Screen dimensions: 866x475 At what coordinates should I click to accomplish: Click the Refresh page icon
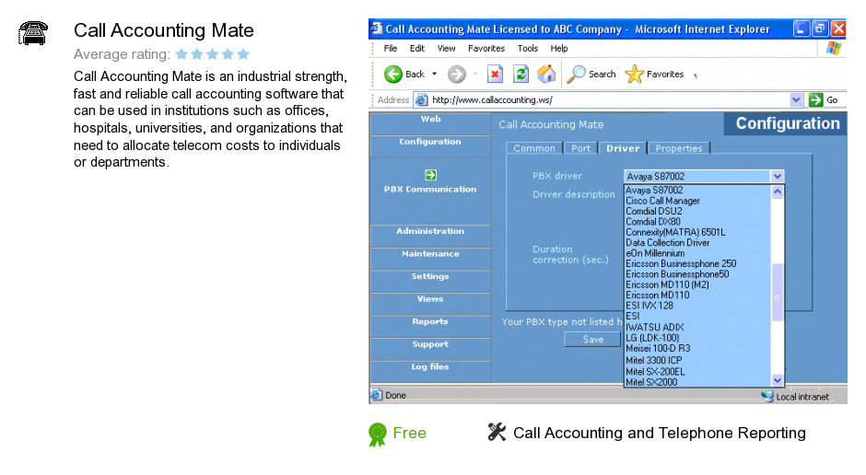[521, 74]
